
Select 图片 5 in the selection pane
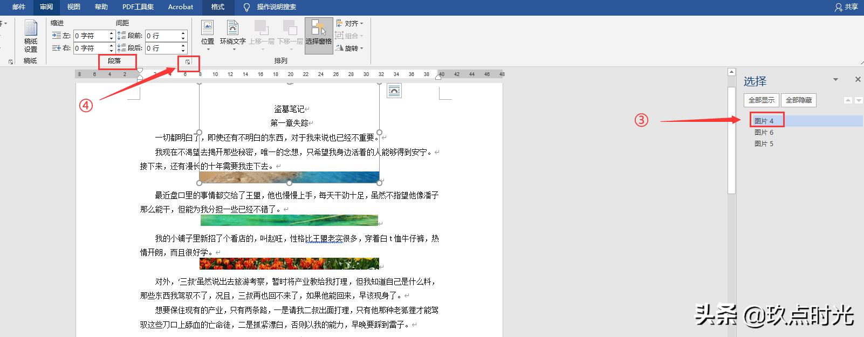coord(764,143)
